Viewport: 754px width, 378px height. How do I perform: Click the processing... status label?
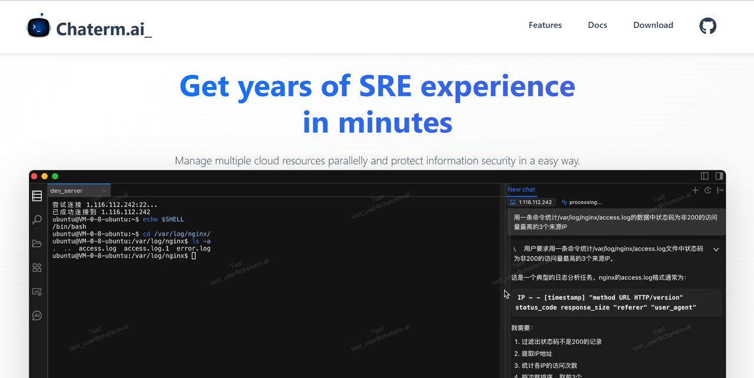coord(586,202)
